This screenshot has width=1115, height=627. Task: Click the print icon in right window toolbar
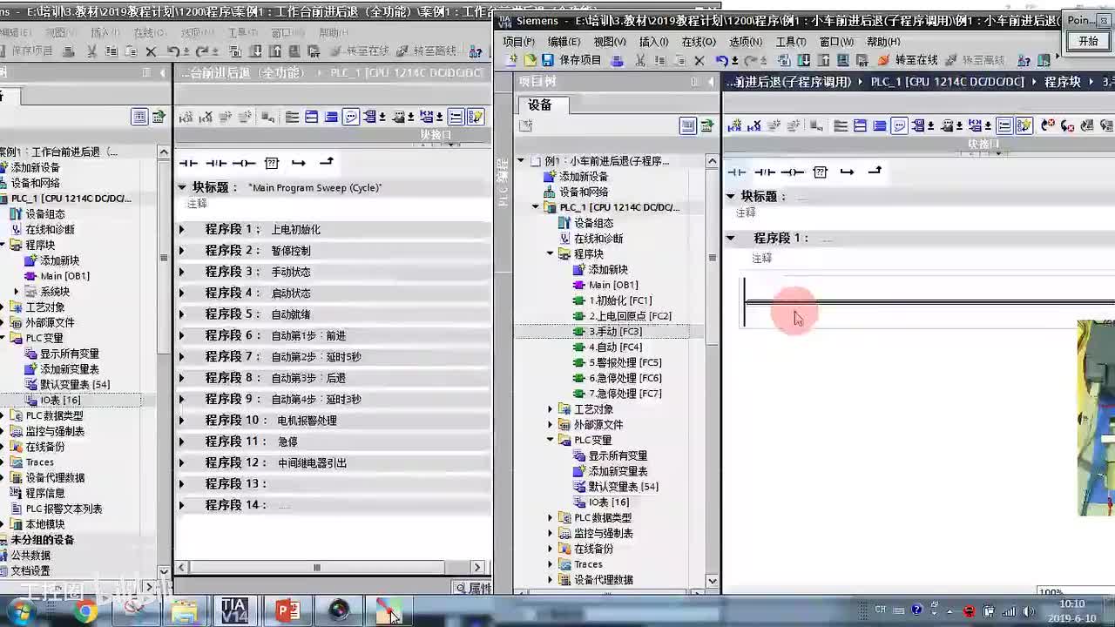(x=618, y=60)
